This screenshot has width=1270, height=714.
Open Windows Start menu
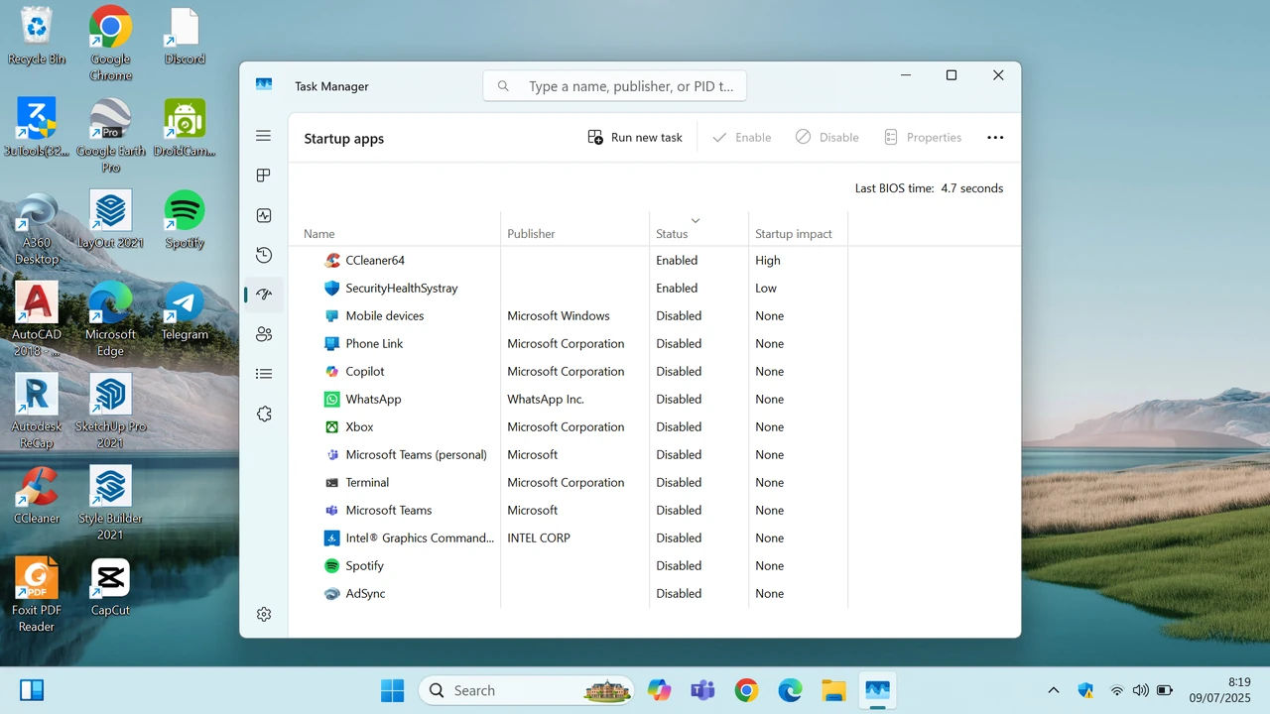(x=393, y=690)
